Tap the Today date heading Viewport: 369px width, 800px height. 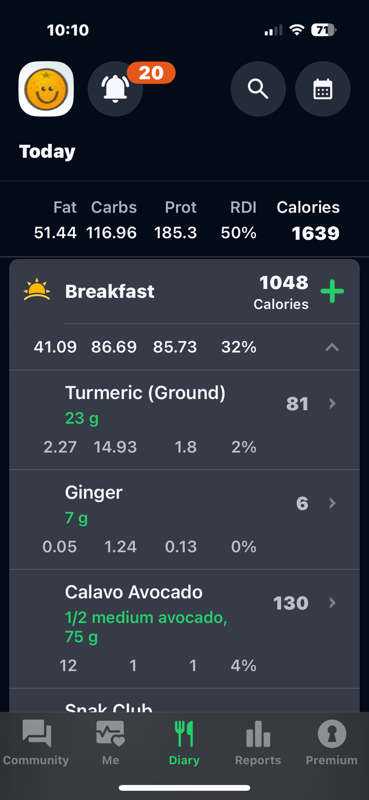coord(47,152)
